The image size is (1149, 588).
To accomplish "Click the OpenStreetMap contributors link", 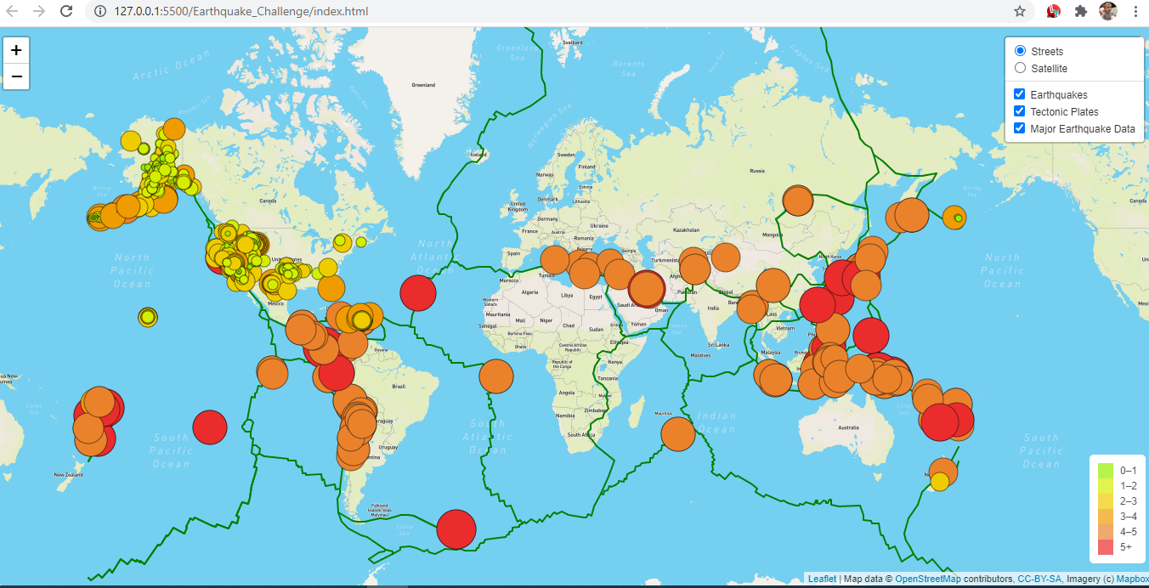I will click(928, 579).
